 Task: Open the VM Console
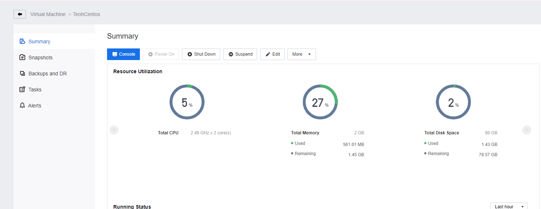pos(123,54)
